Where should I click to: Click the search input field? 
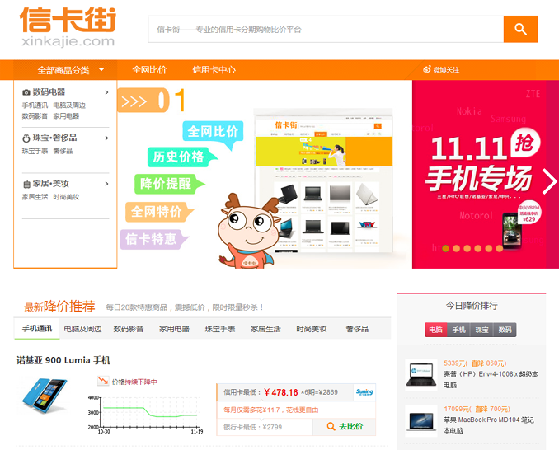tap(326, 29)
